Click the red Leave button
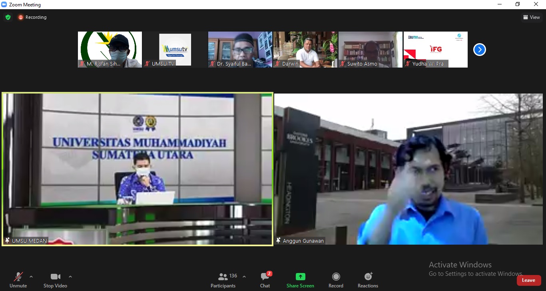The image size is (546, 291). point(528,280)
